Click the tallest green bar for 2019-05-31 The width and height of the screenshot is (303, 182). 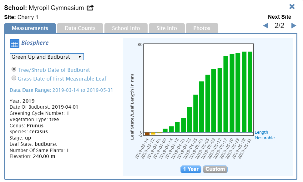[x=250, y=92]
